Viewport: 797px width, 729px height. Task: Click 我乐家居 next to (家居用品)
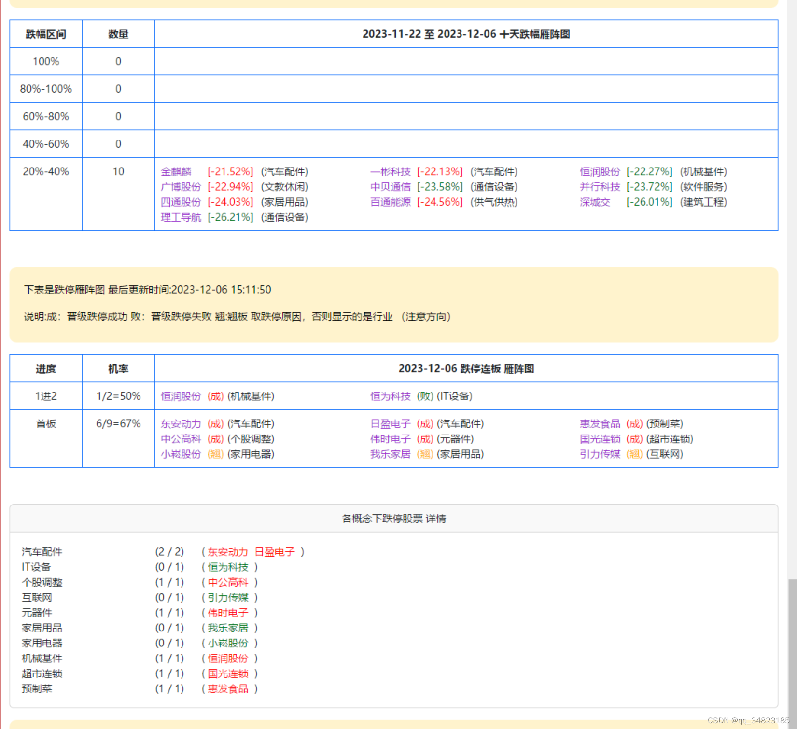click(390, 454)
